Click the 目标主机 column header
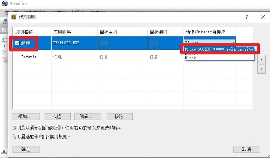This screenshot has width=270, height=158. (123, 32)
